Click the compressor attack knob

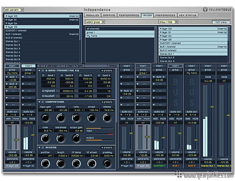[92, 118]
